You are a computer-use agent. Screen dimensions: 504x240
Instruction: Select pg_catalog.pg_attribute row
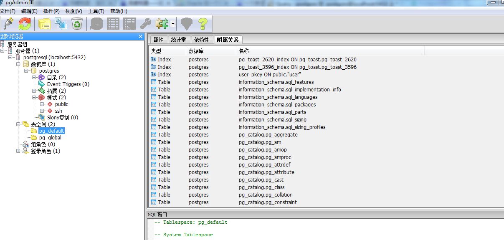coord(326,172)
